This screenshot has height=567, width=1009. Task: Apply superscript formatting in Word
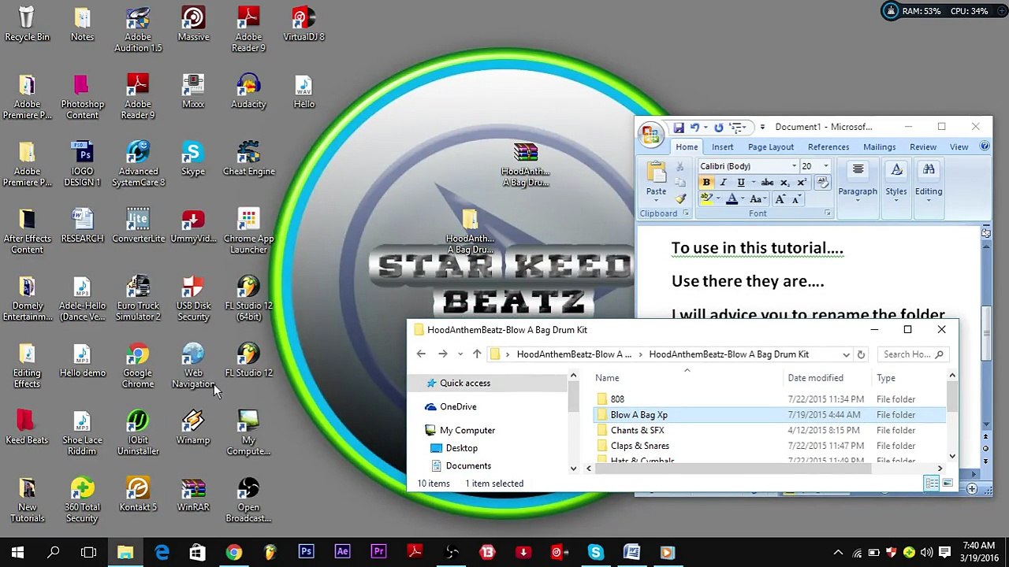tap(802, 183)
